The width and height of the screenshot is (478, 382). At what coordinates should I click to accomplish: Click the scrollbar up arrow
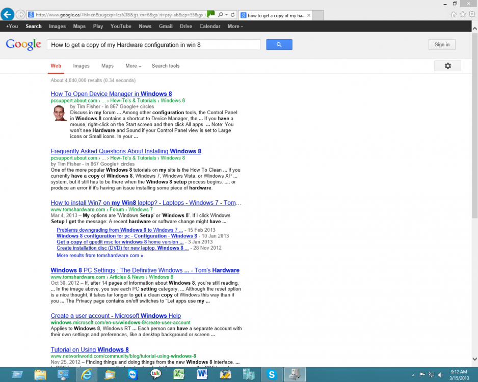click(474, 29)
